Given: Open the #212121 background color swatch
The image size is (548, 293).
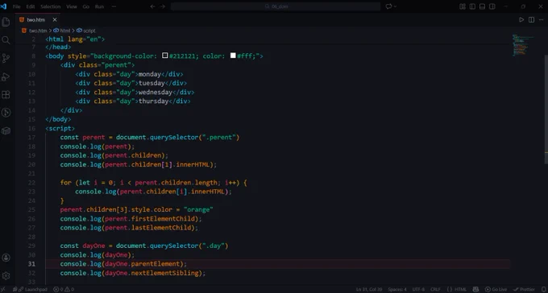Looking at the screenshot, I should 165,56.
